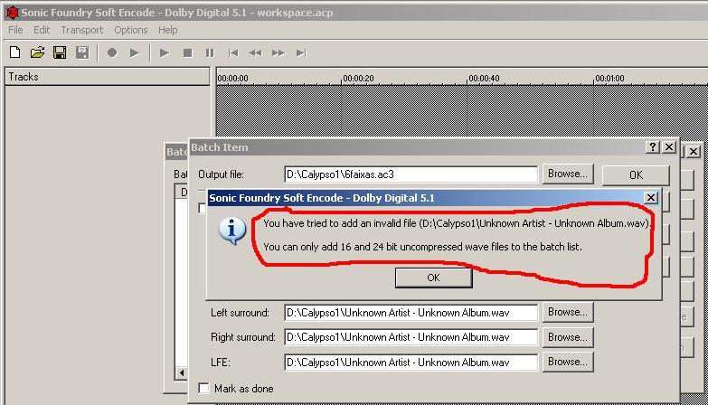
Task: Open the File menu
Action: (15, 30)
